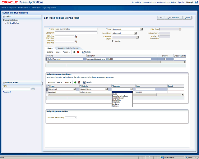Delete rule with the red X in Rules toolbar
The height and width of the screenshot is (159, 199).
pyautogui.click(x=78, y=52)
